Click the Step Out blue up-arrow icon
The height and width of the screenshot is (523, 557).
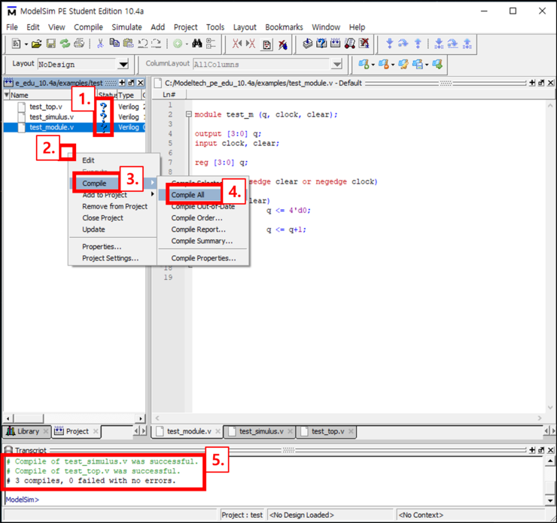tap(418, 44)
